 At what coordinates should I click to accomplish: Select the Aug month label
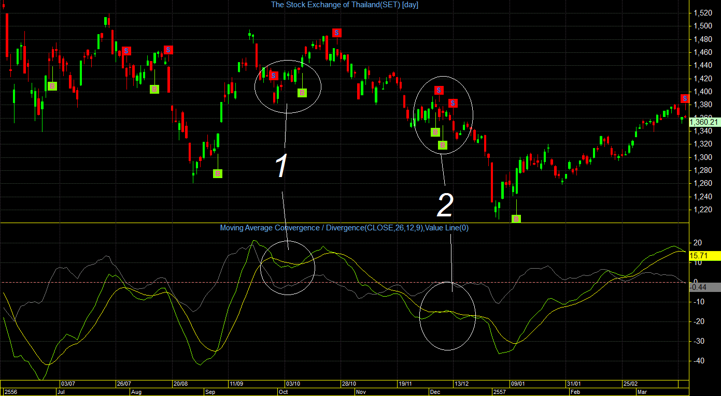pos(136,392)
